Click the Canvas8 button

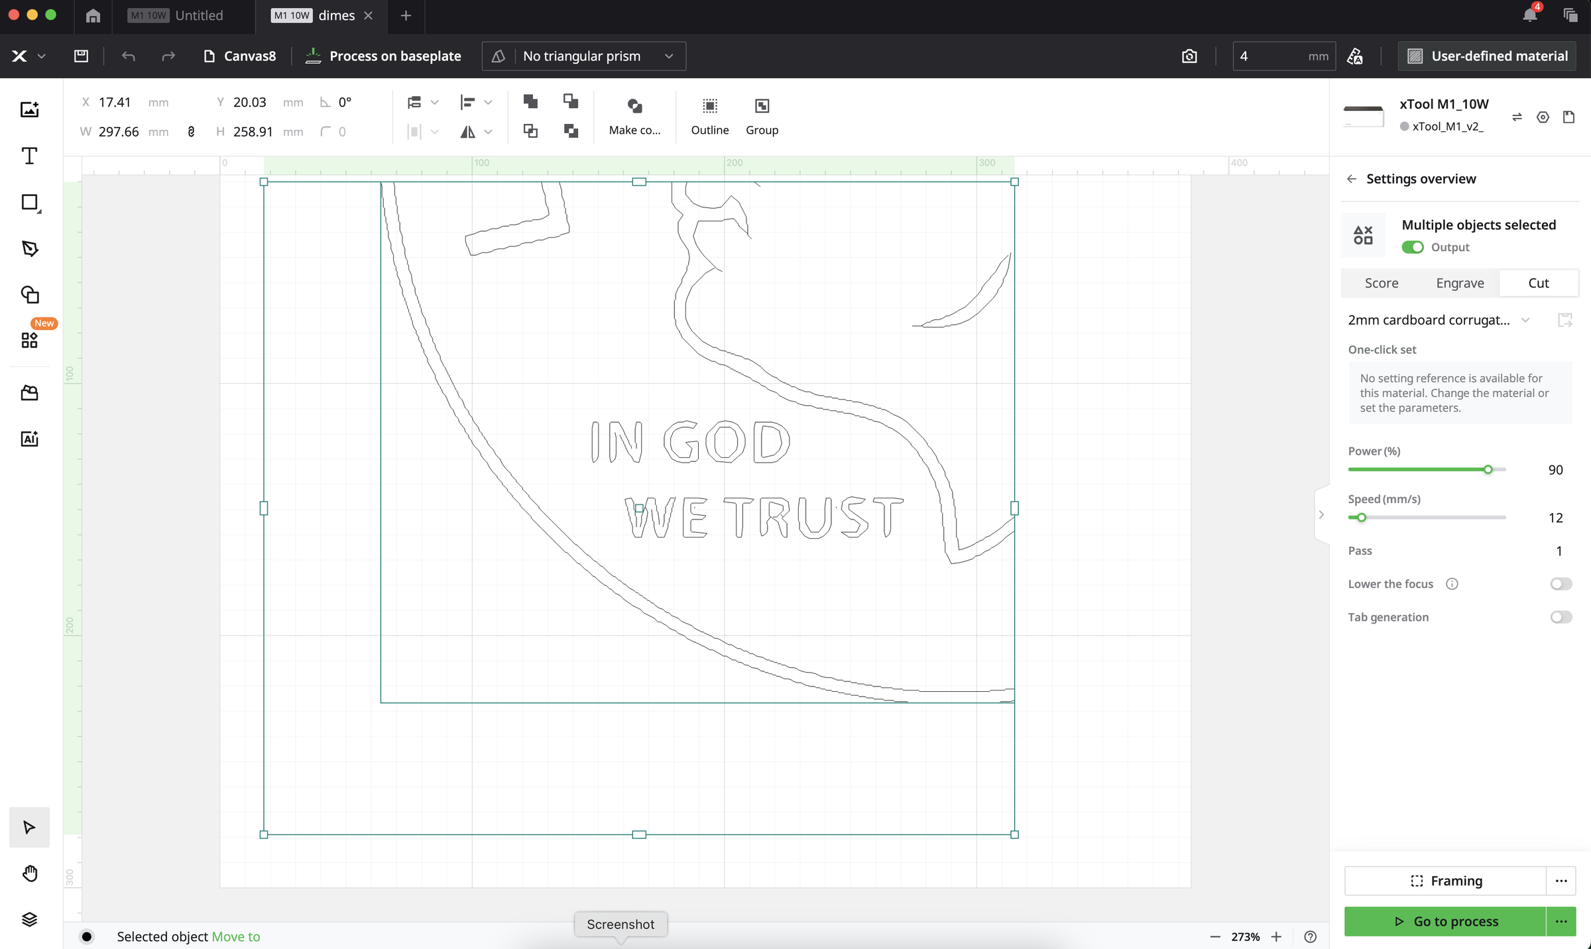[x=239, y=56]
